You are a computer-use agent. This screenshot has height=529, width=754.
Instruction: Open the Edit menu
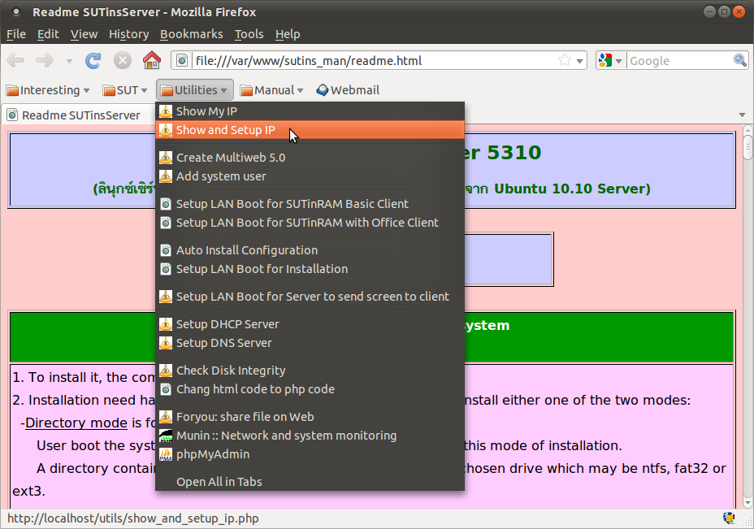[48, 34]
